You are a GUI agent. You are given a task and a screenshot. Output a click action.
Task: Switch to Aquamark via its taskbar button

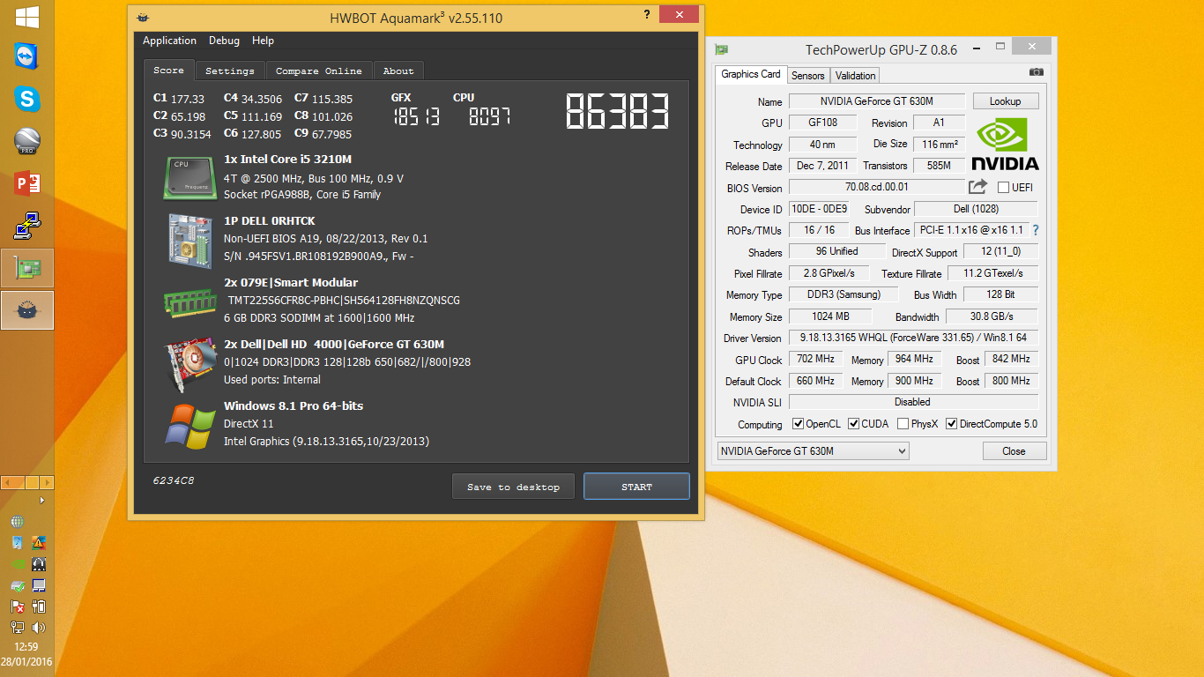click(x=27, y=310)
